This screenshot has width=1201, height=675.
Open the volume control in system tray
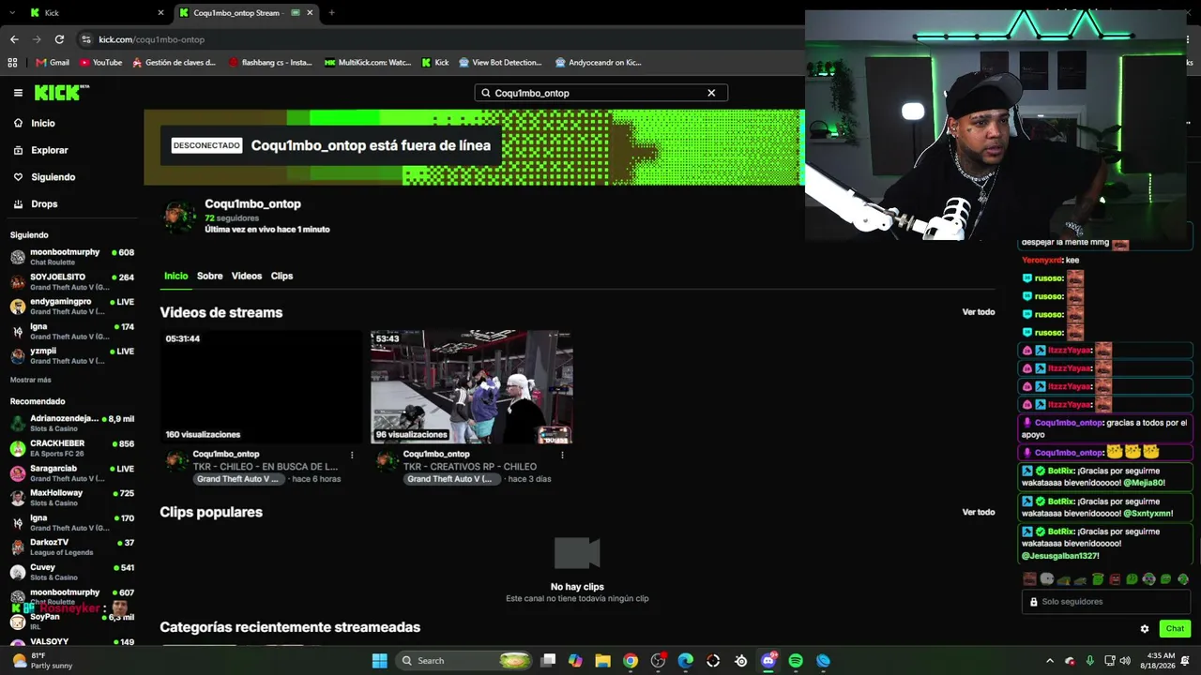click(1125, 661)
